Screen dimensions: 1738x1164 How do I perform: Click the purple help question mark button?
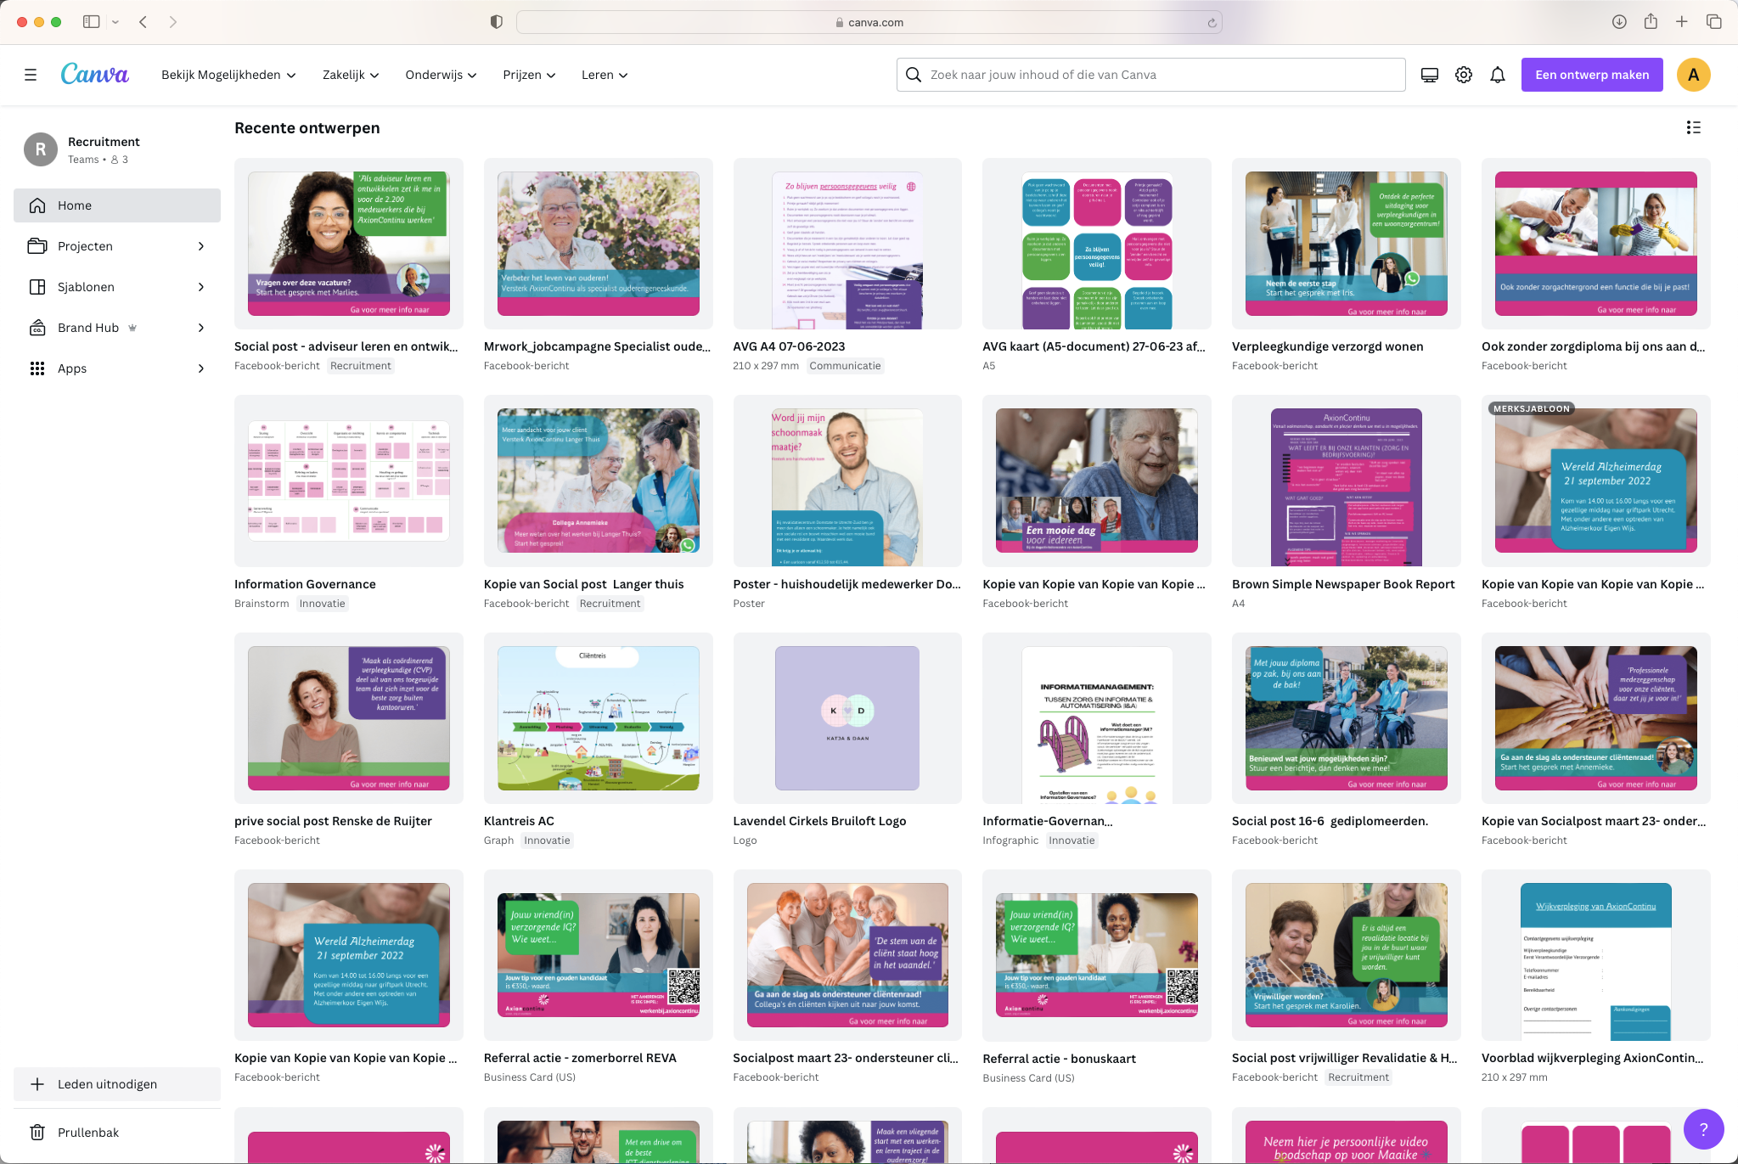click(x=1703, y=1129)
